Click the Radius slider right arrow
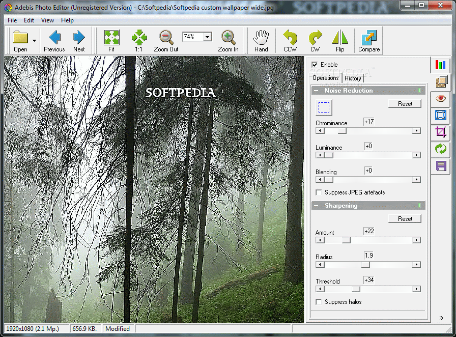This screenshot has width=456, height=337. 416,265
